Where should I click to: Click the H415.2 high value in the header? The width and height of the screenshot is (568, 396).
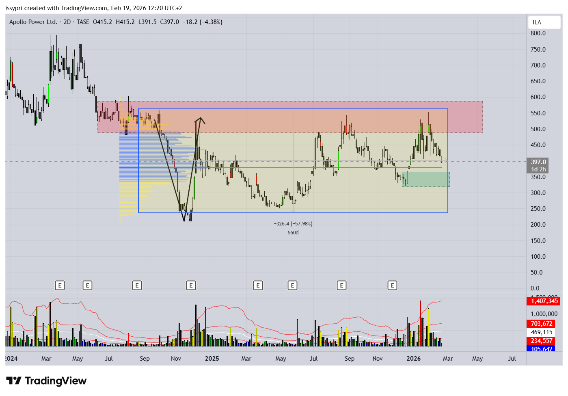pyautogui.click(x=125, y=22)
